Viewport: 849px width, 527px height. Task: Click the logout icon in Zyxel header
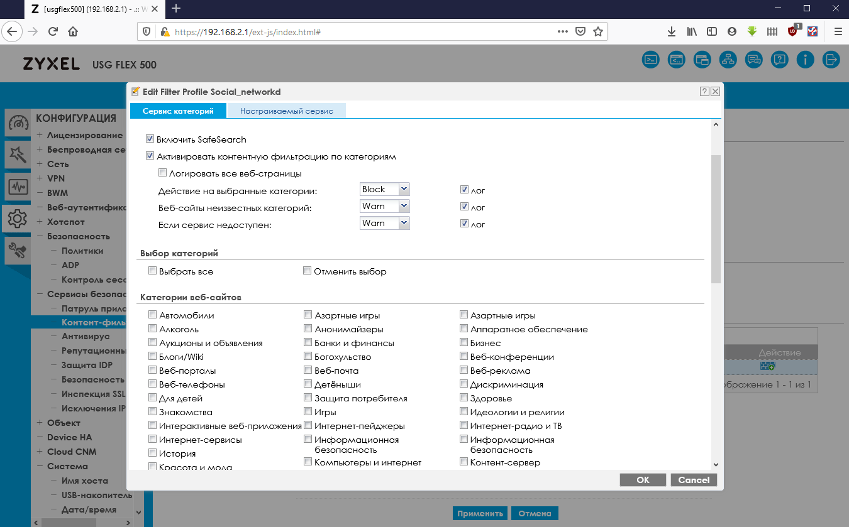click(831, 60)
